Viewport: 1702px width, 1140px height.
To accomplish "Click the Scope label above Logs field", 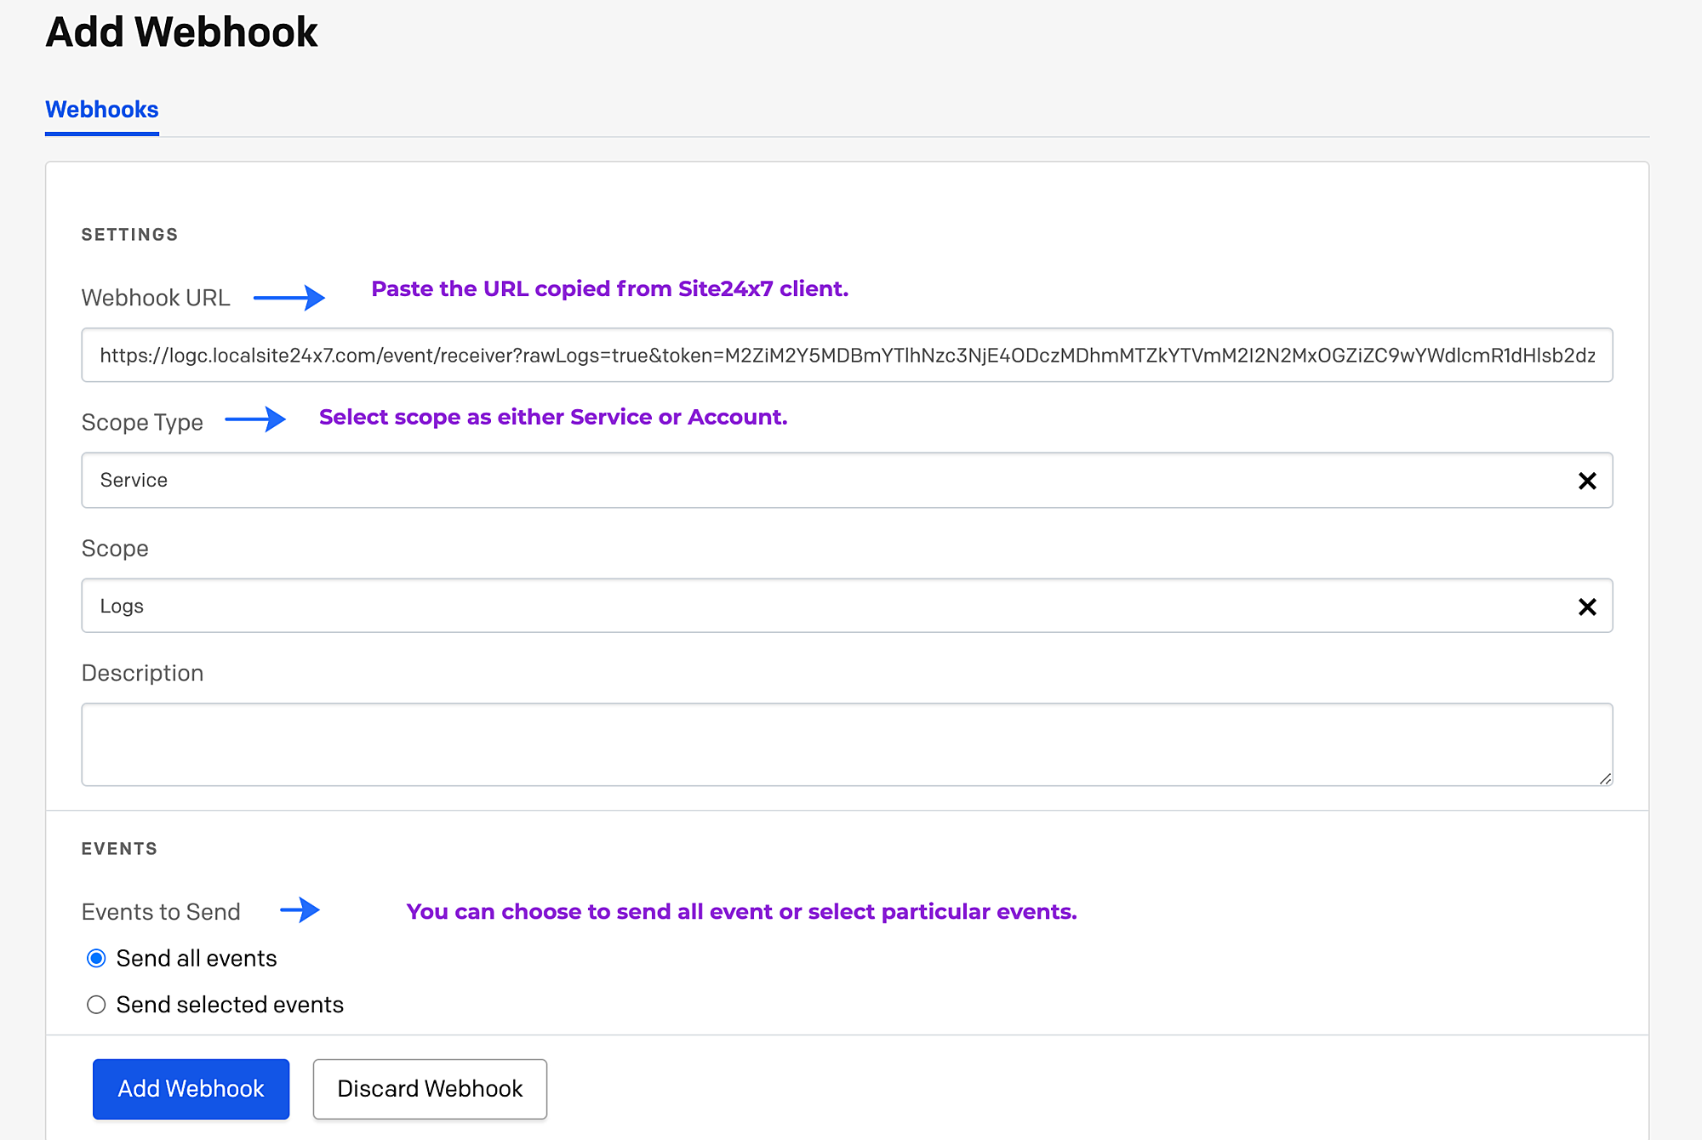I will (x=115, y=548).
